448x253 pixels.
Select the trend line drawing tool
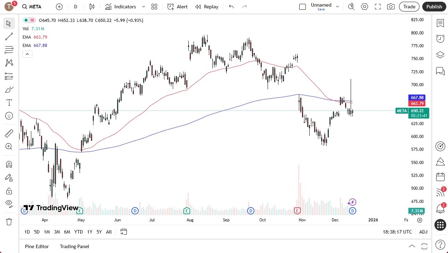(9, 36)
